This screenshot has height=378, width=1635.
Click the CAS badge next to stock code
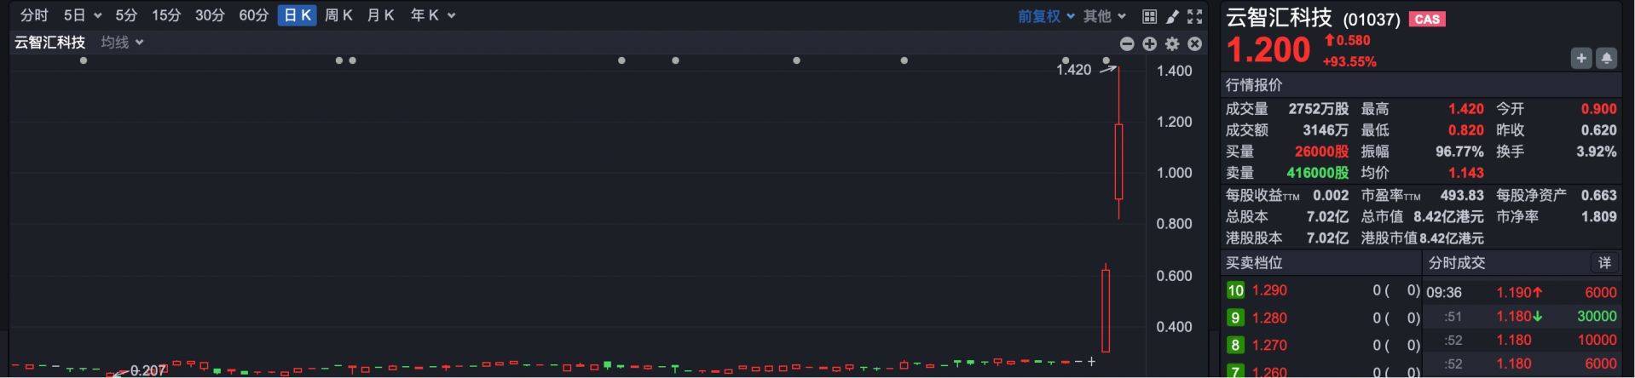point(1427,19)
